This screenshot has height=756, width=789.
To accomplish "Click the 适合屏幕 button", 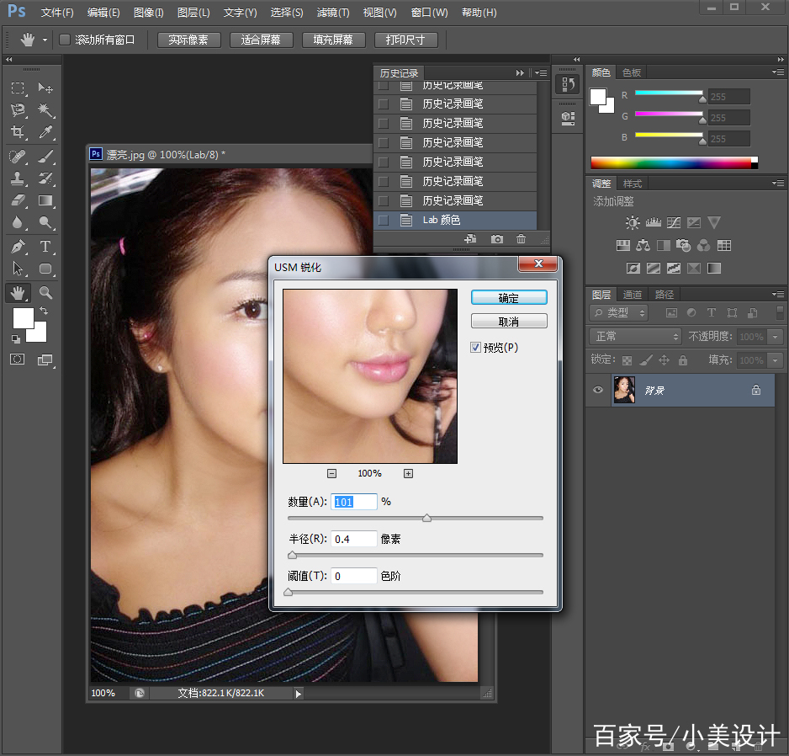I will click(261, 40).
